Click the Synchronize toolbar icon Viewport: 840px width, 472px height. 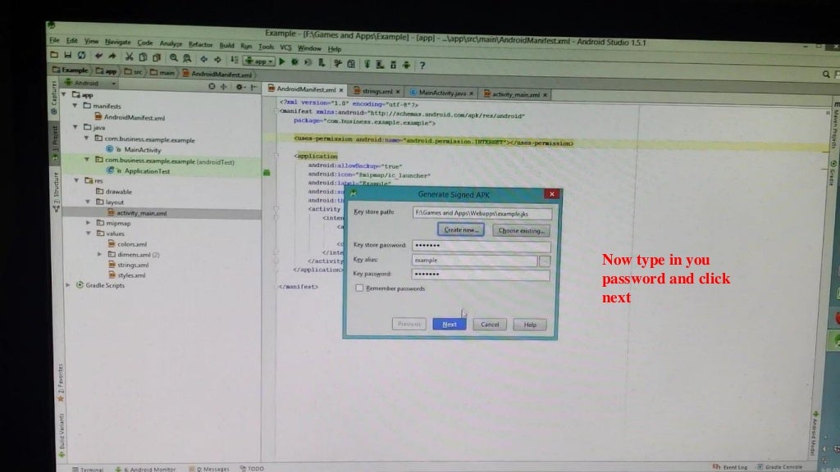pos(81,55)
